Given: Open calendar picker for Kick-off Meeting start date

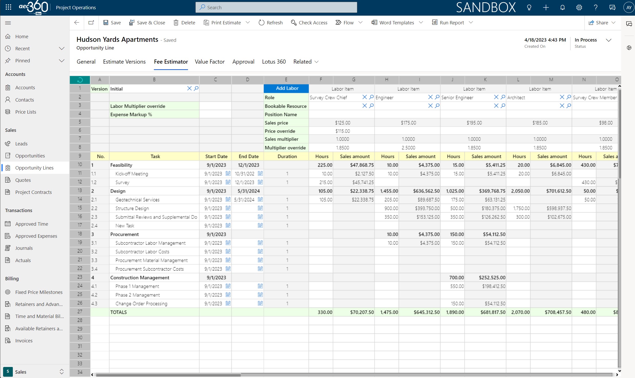Looking at the screenshot, I should tap(228, 174).
